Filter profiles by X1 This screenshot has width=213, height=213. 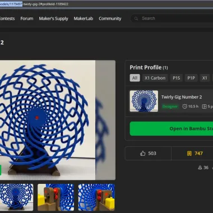pyautogui.click(x=205, y=78)
